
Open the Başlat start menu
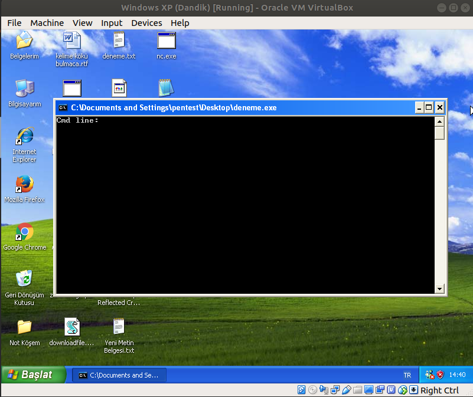click(x=33, y=375)
